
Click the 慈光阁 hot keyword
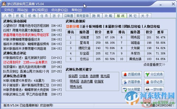(105, 76)
